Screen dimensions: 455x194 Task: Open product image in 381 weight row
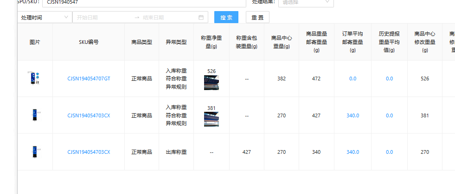(35, 115)
